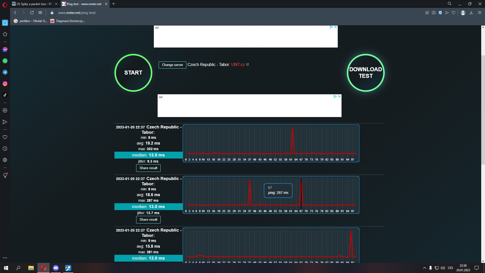
Task: Open Messenger in Opera sidebar
Action: (x=5, y=50)
